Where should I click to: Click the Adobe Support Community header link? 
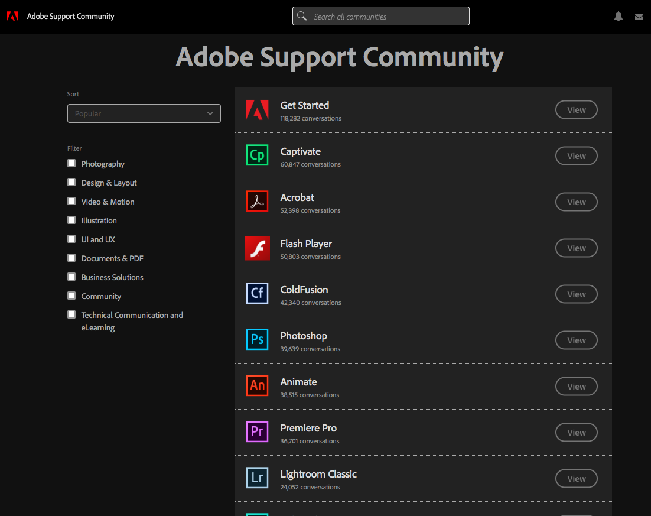(x=70, y=16)
